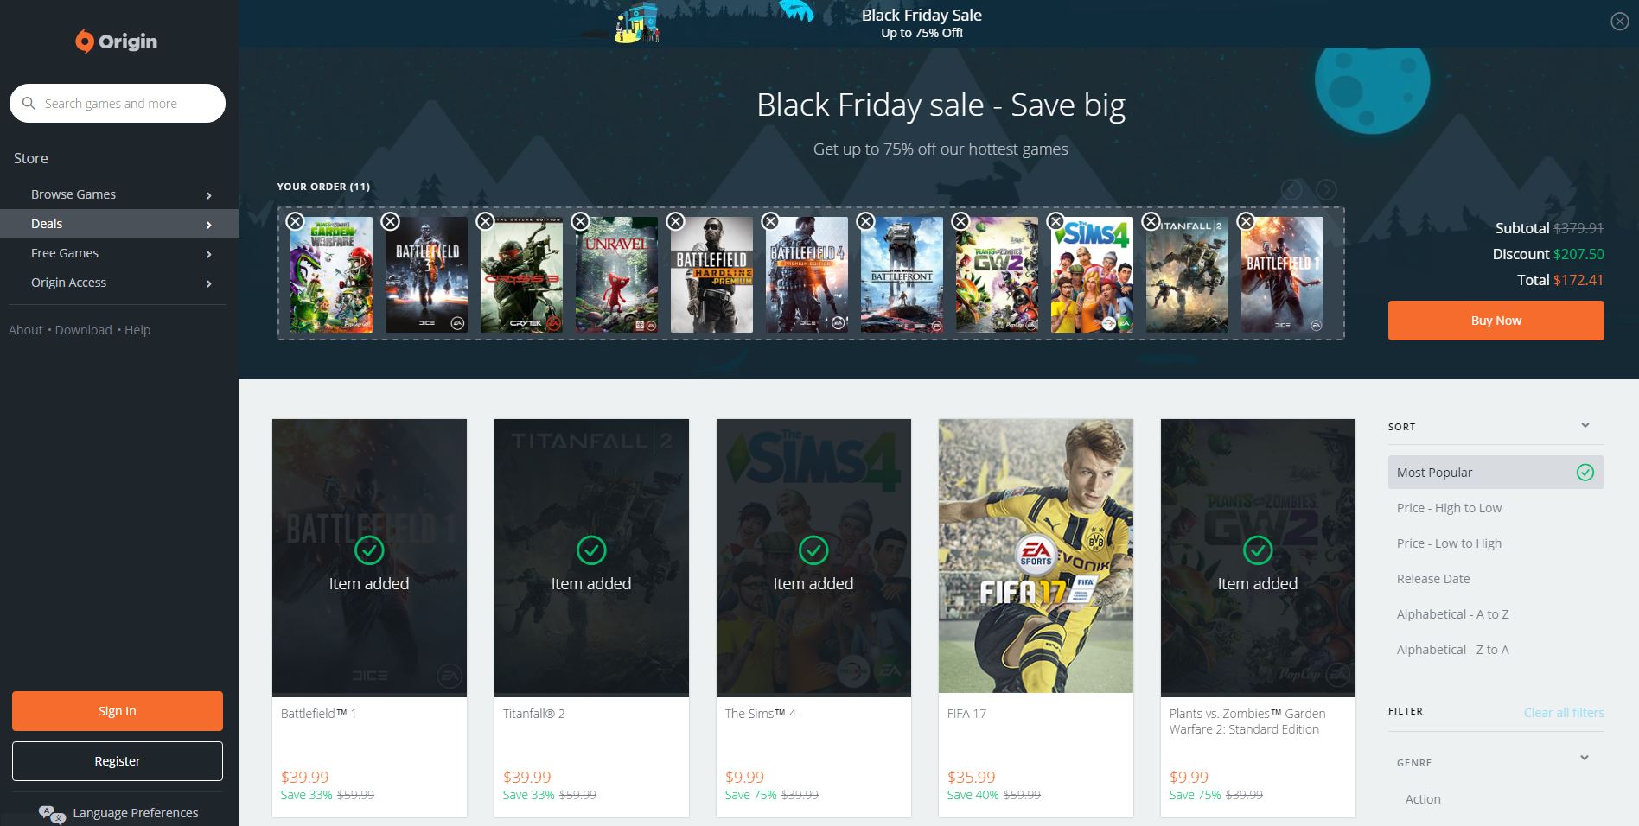Sort games by Release Date
This screenshot has width=1639, height=826.
(1432, 579)
